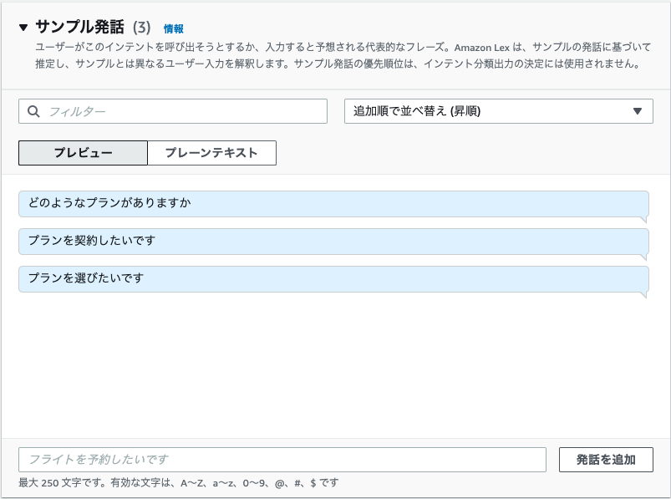Focus the フィルター search field

pos(173,111)
